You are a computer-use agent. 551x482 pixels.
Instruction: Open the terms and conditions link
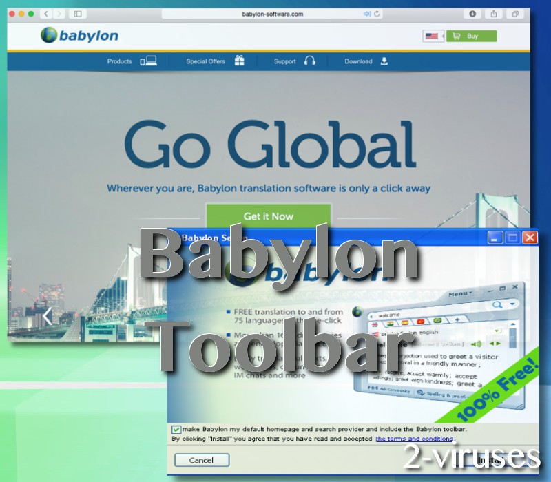[x=415, y=439]
